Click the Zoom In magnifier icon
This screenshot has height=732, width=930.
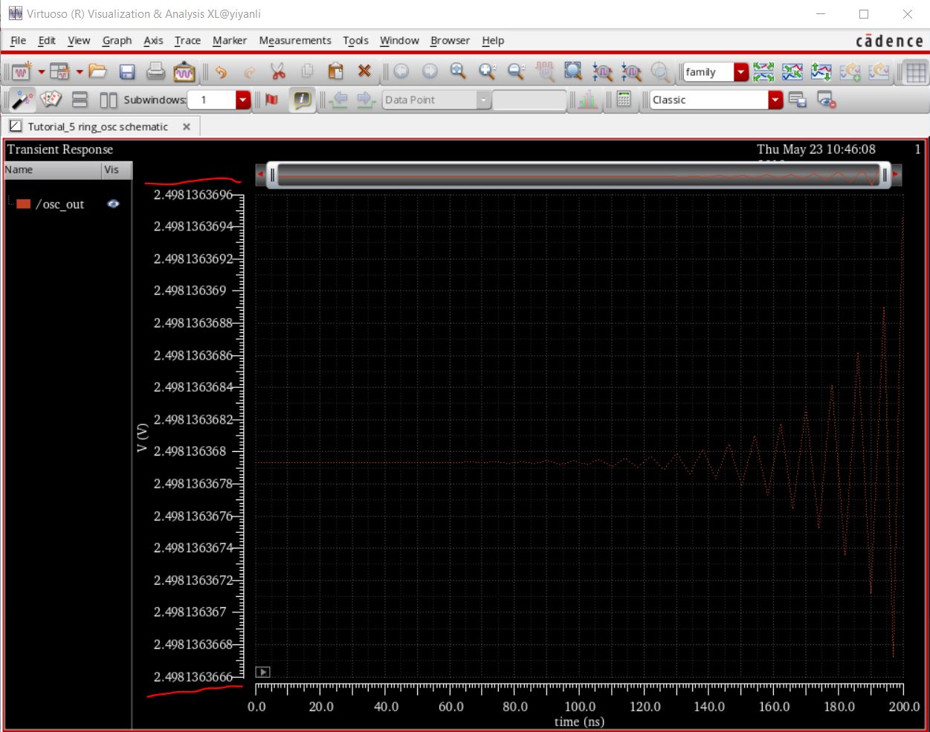487,71
